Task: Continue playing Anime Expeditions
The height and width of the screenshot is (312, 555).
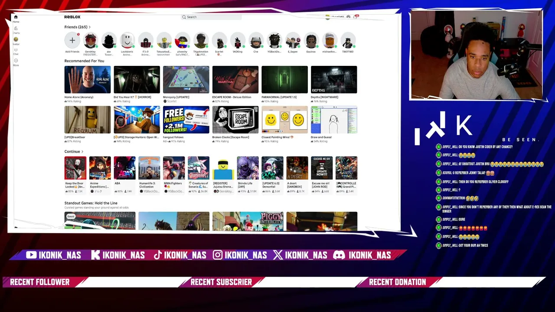Action: [100, 168]
